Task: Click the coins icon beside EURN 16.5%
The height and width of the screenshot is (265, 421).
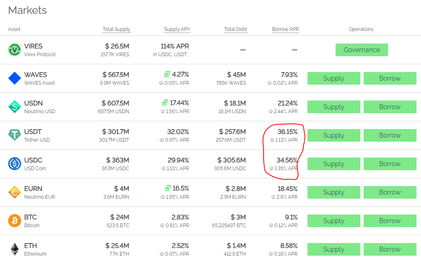Action: 168,188
